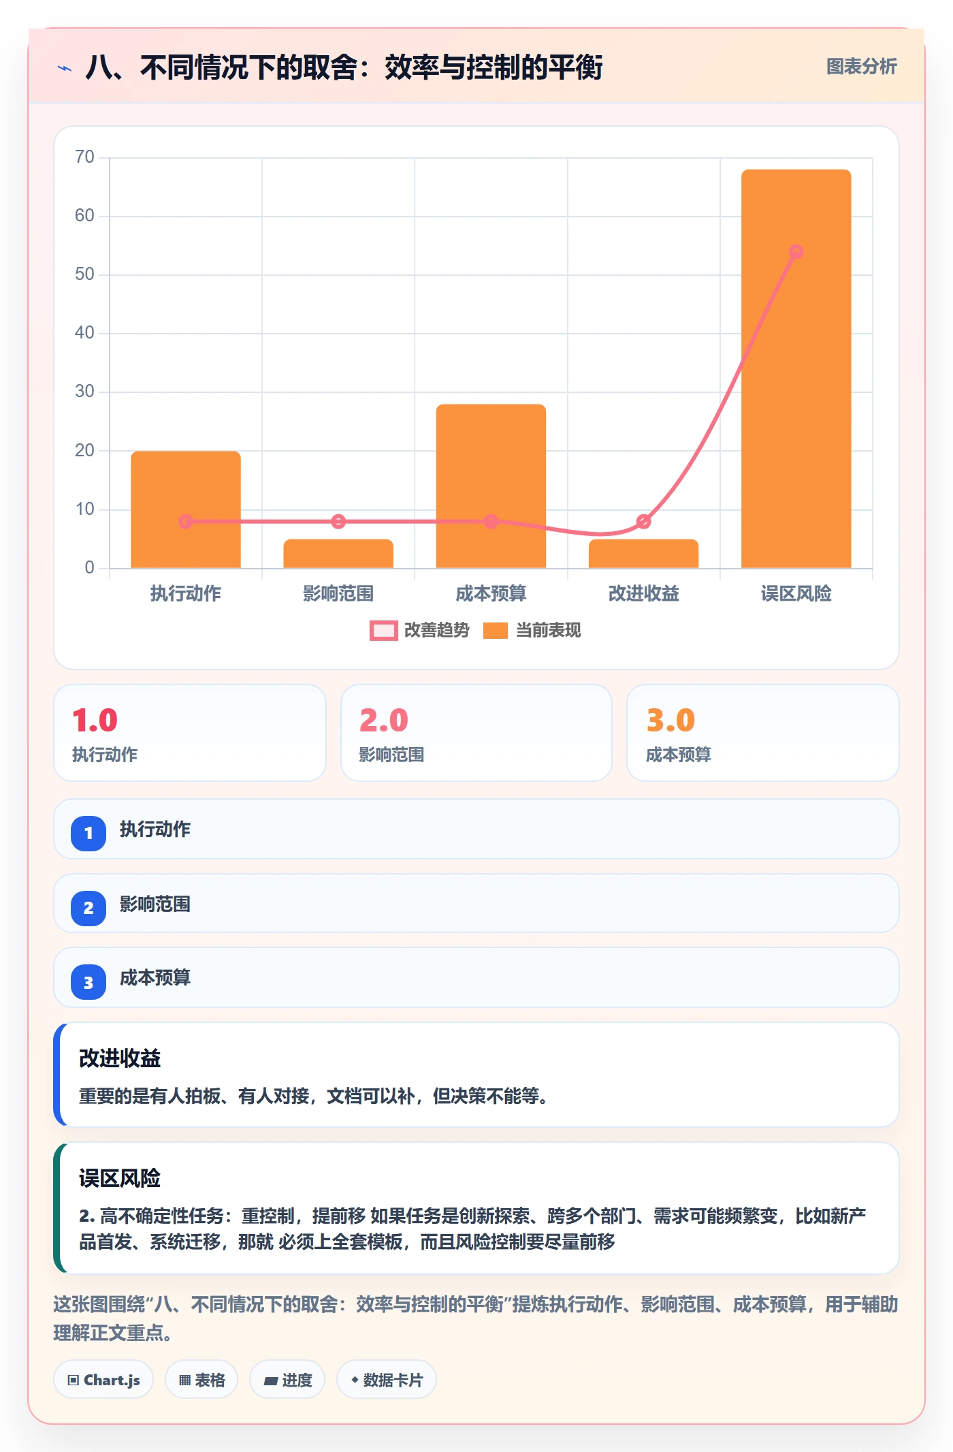The height and width of the screenshot is (1452, 953).
Task: Select the 3.0 成本预算 data card
Action: (x=763, y=733)
